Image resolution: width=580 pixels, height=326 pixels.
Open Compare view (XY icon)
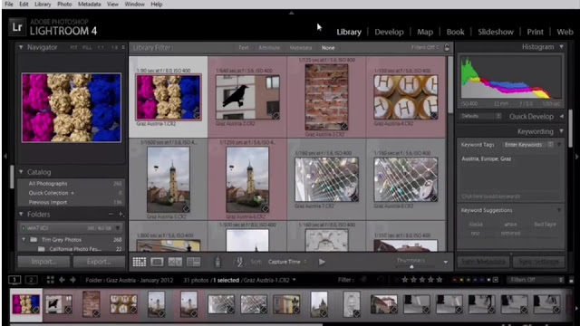tap(175, 262)
